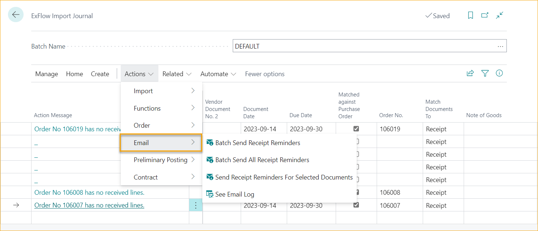The image size is (538, 231).
Task: Select Batch Send All Receipt Reminders
Action: click(x=262, y=160)
